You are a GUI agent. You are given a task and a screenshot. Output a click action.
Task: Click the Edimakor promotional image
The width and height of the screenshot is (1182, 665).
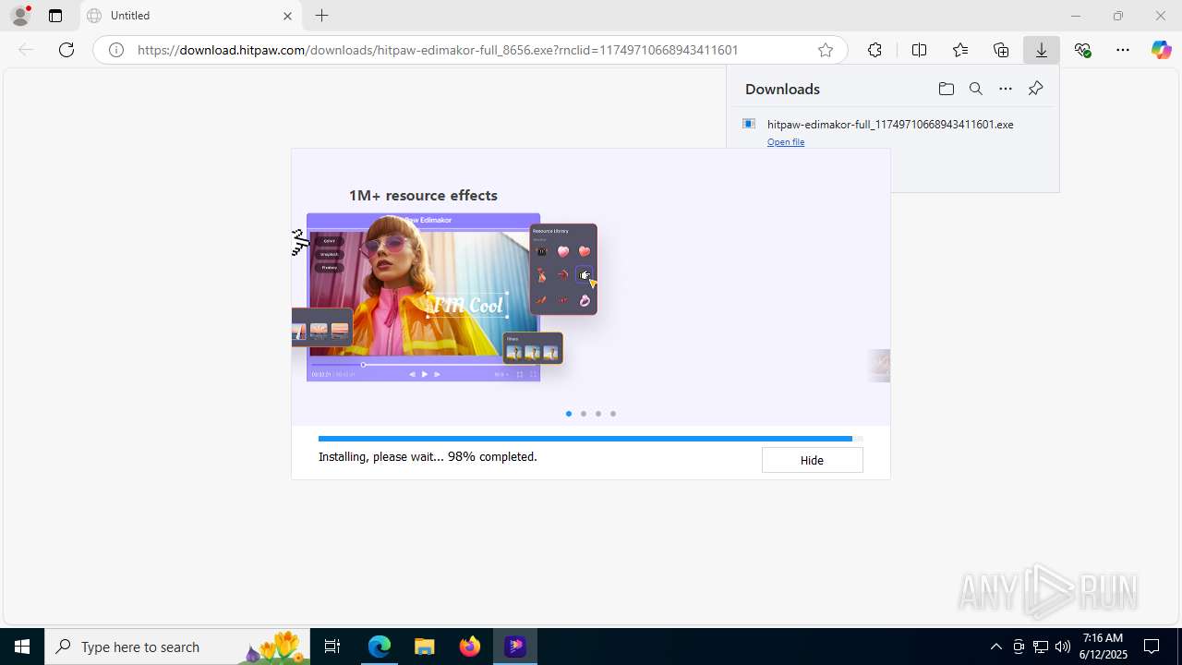[445, 296]
